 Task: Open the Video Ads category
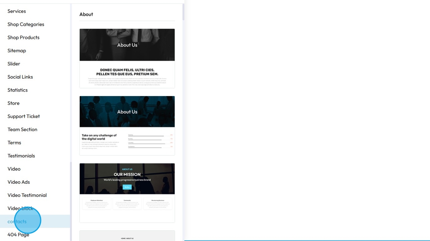tap(19, 182)
